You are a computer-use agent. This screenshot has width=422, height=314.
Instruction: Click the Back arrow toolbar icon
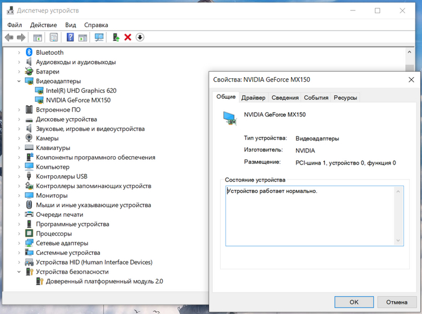click(x=9, y=37)
